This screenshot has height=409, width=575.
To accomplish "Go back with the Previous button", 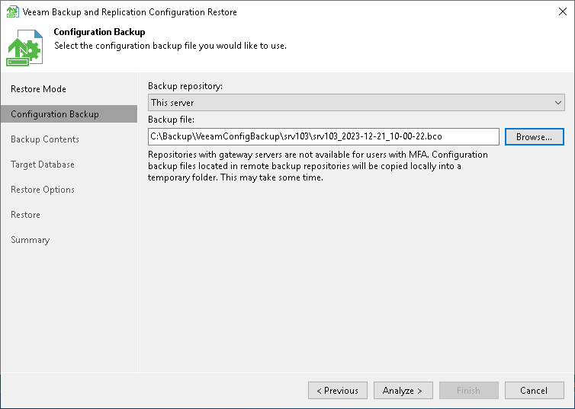I will tap(338, 391).
